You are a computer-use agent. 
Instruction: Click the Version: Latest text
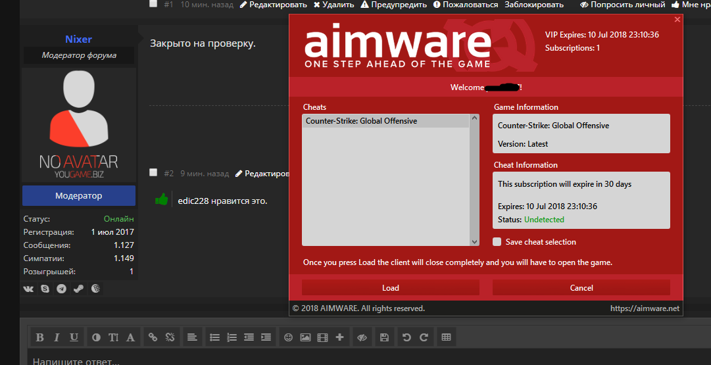[x=523, y=144]
